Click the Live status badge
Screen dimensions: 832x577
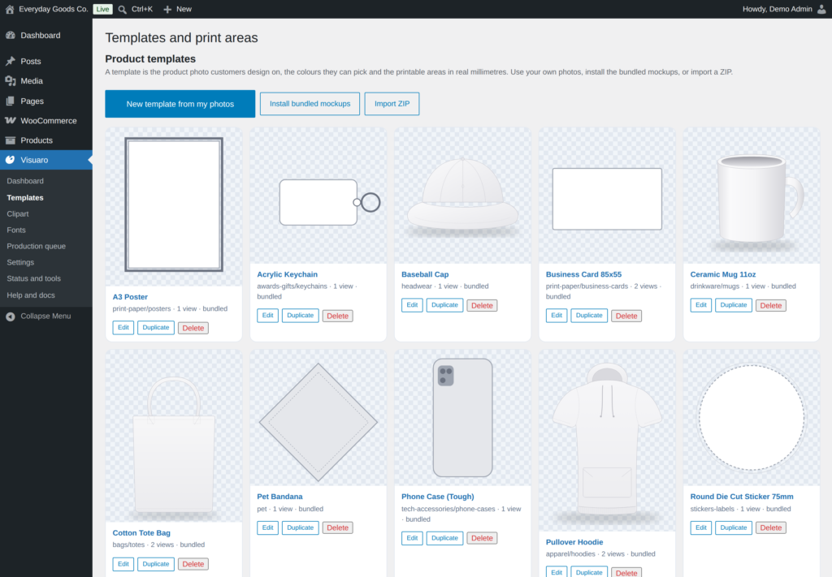(x=102, y=9)
